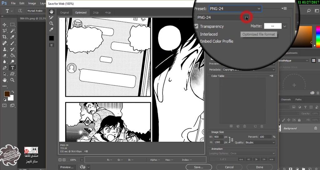Select the Zoom tool in main toolbar
320x170 pixels.
[12, 80]
